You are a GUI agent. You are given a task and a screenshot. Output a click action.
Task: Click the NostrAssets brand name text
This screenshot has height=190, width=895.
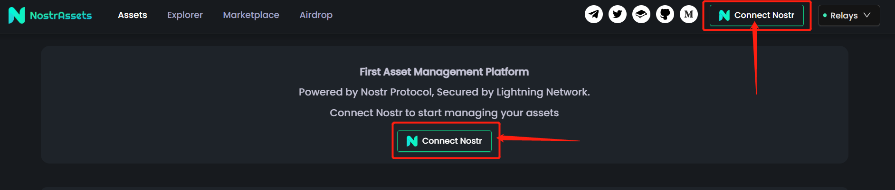(x=61, y=16)
